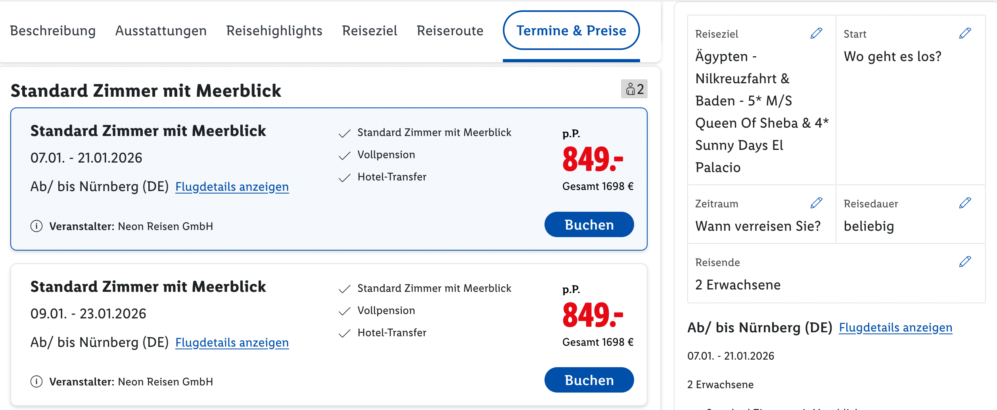
Task: Go to the Reisehighlights tab
Action: (x=274, y=31)
